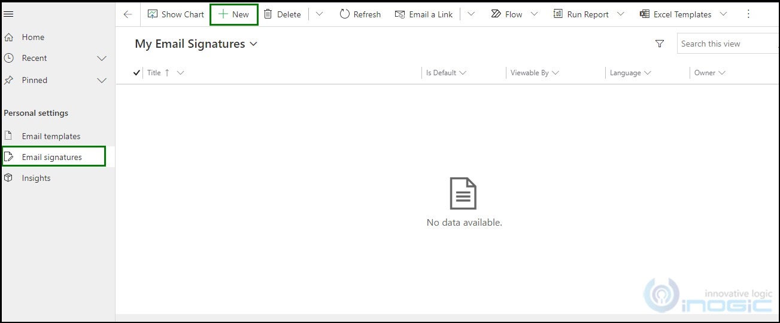Open the Run Report menu

click(x=588, y=14)
